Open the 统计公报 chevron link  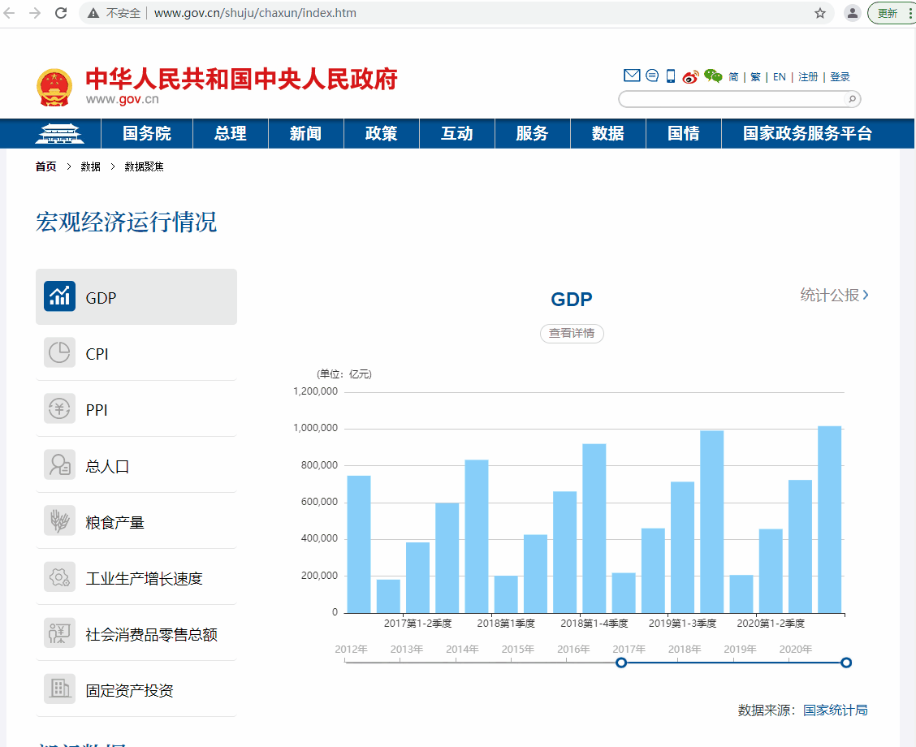click(x=834, y=296)
